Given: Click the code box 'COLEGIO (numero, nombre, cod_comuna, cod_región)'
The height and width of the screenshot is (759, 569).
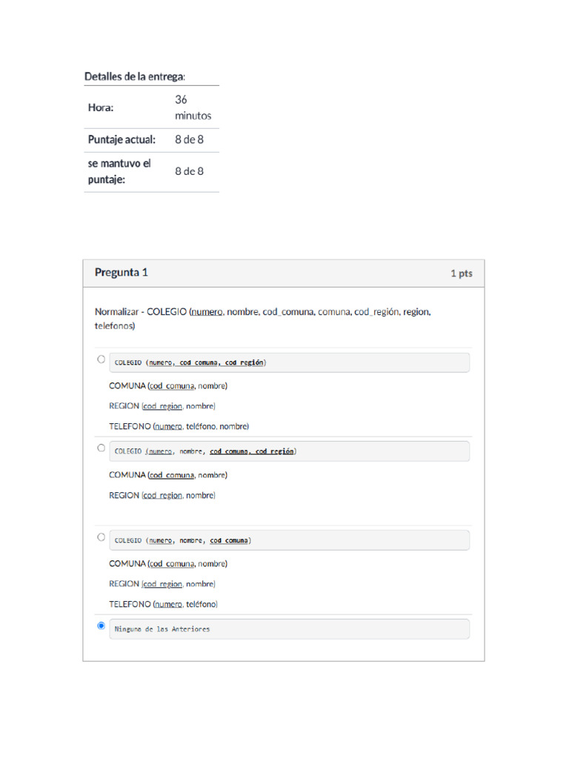Looking at the screenshot, I should pyautogui.click(x=289, y=451).
